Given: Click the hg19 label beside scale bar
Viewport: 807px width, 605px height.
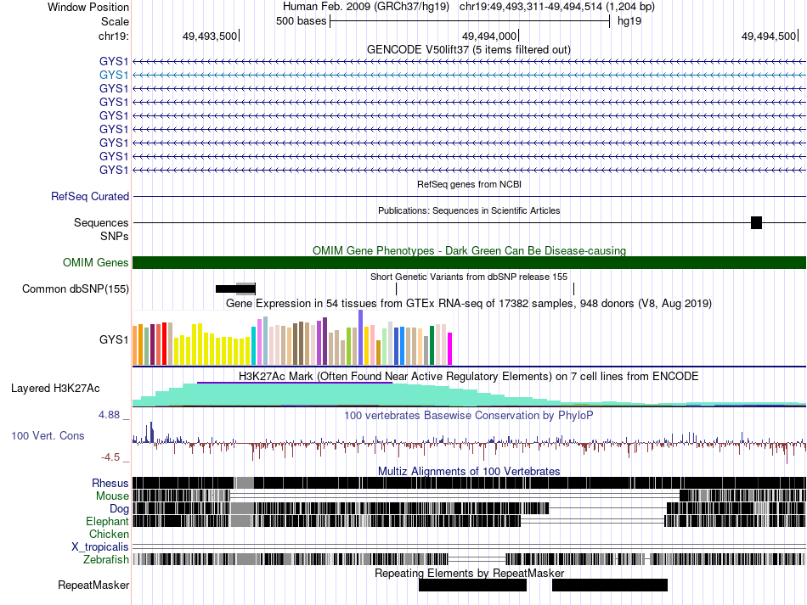Looking at the screenshot, I should pos(629,21).
